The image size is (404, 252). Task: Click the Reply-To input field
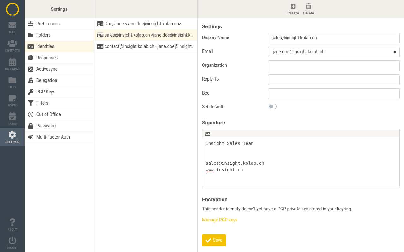pyautogui.click(x=334, y=80)
